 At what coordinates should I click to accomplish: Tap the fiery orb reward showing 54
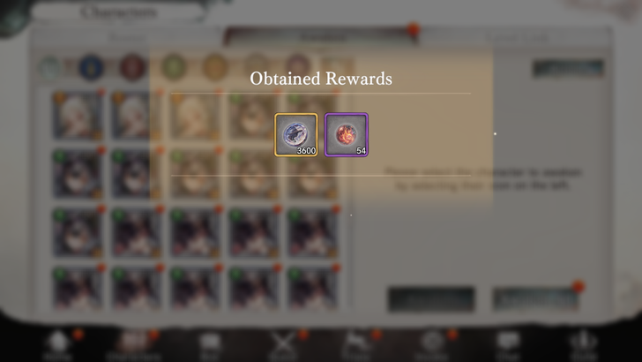(347, 135)
